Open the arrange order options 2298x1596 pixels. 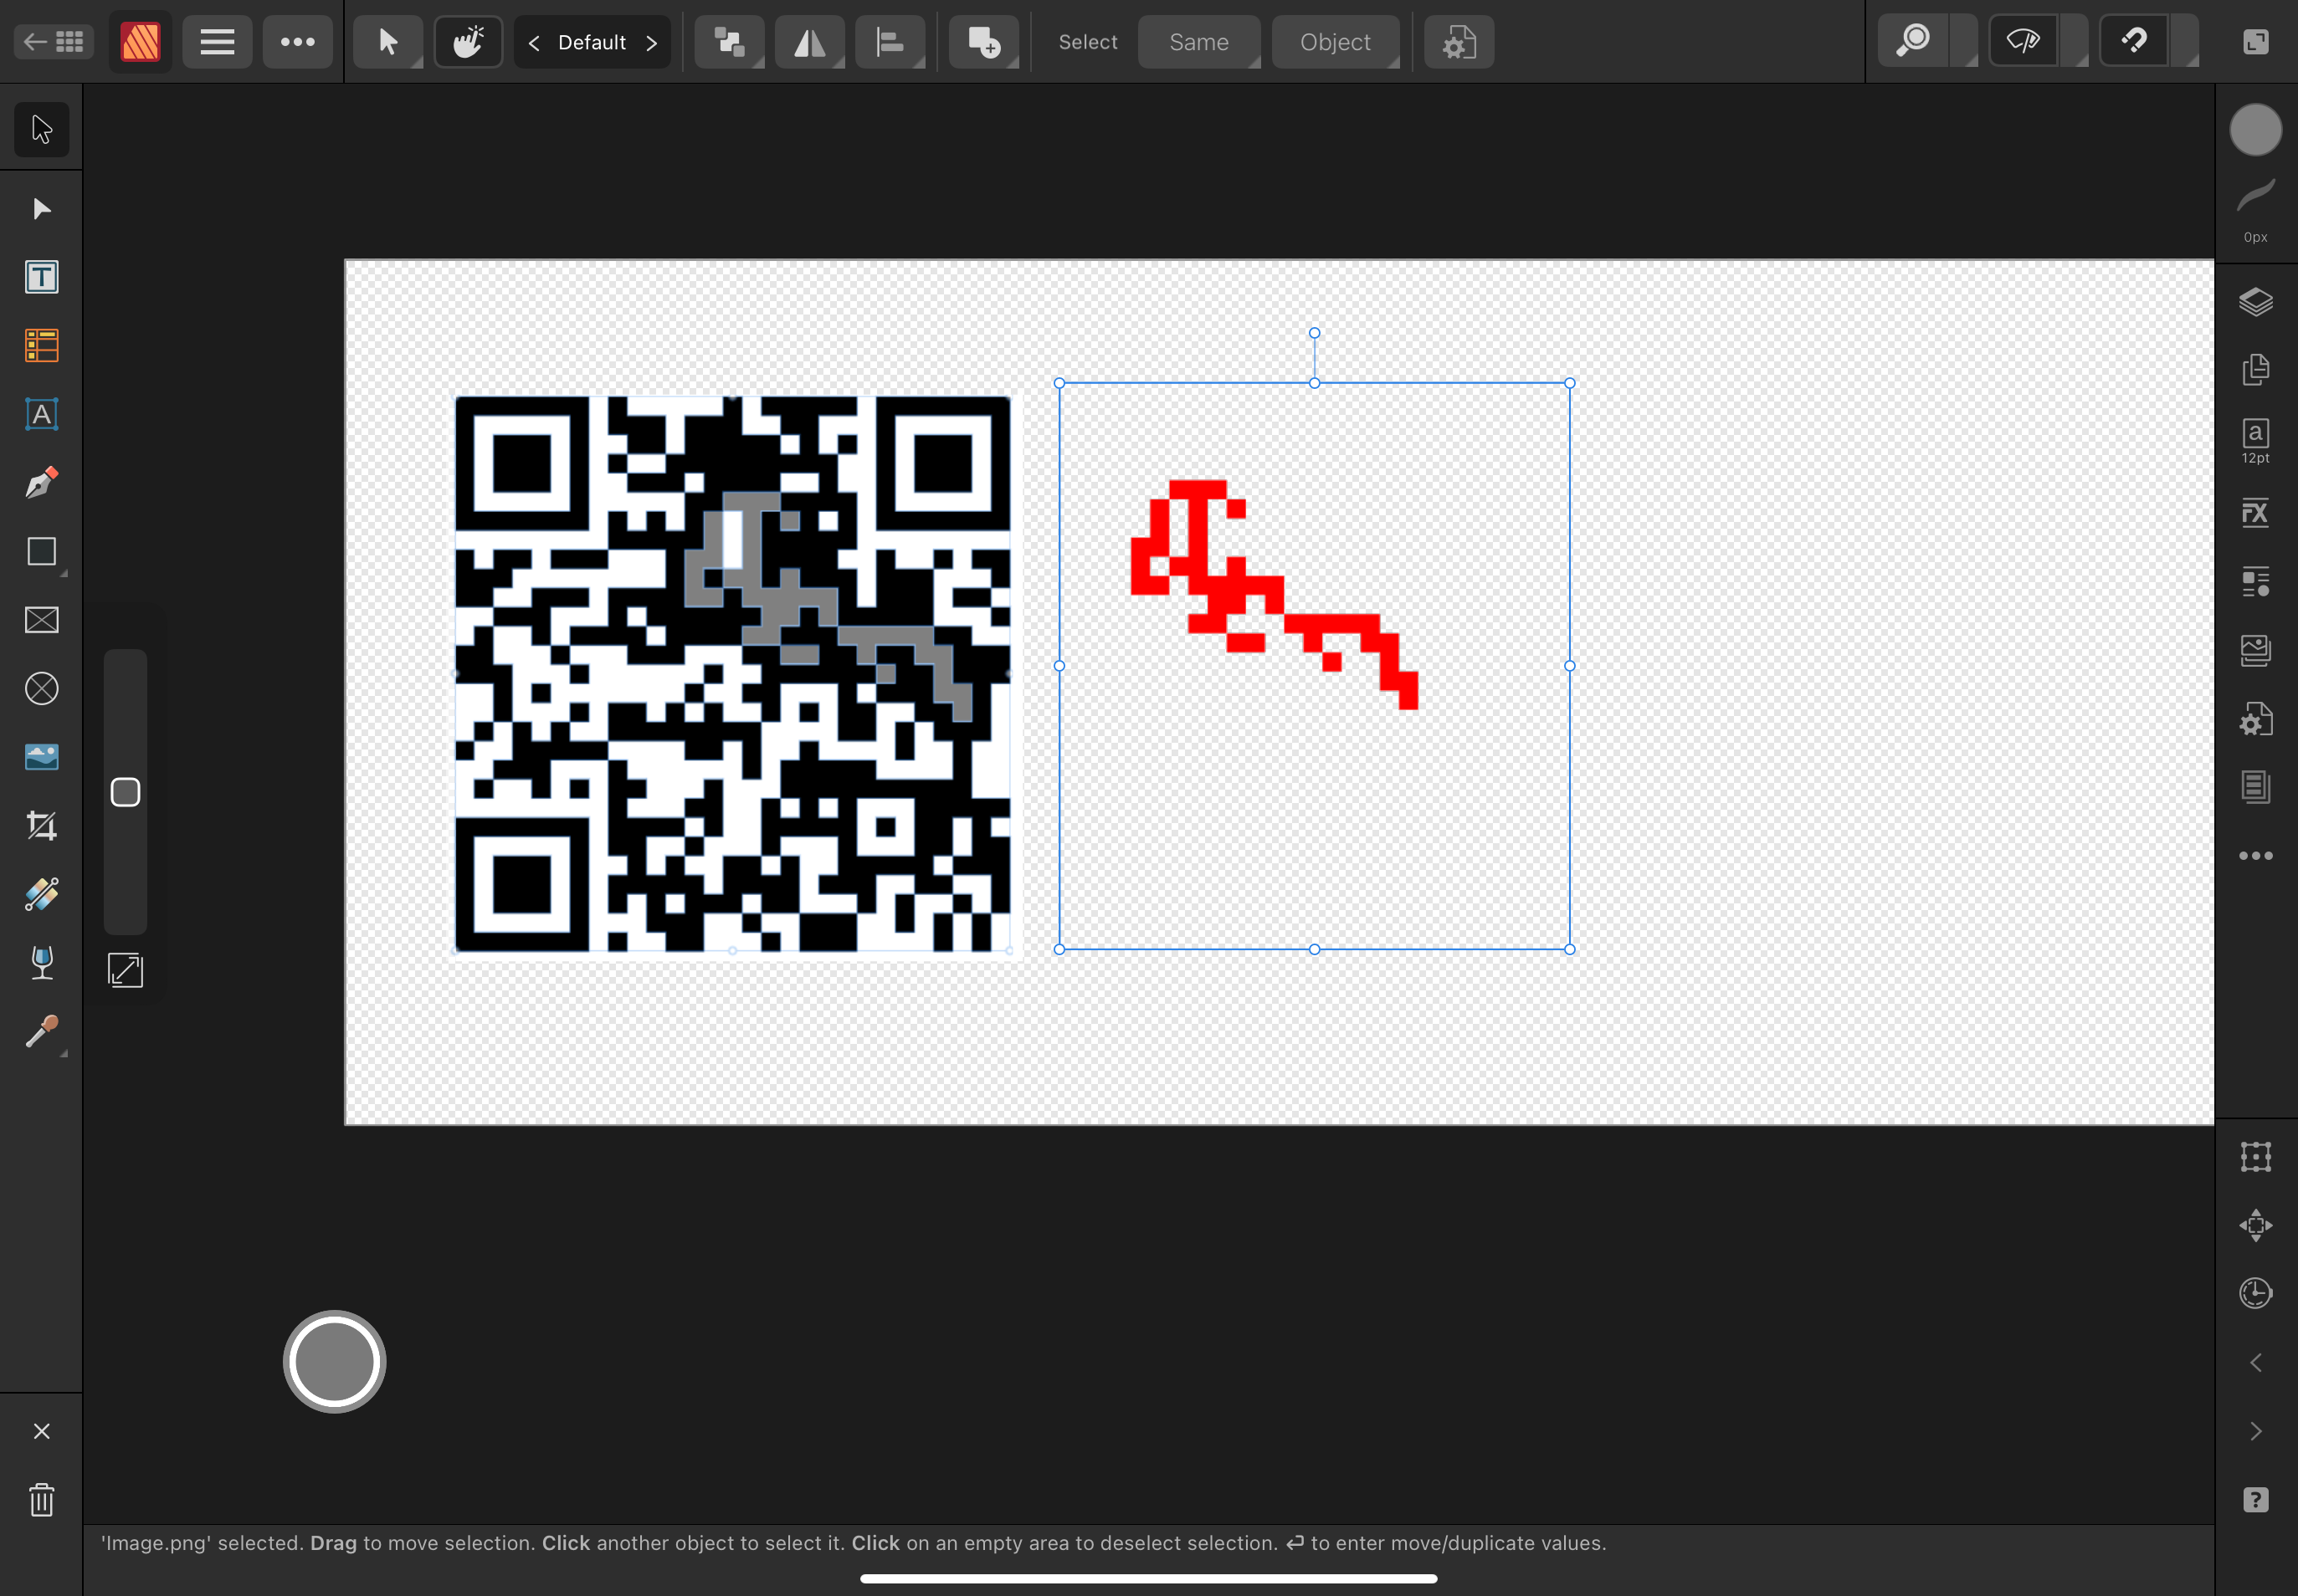tap(729, 42)
